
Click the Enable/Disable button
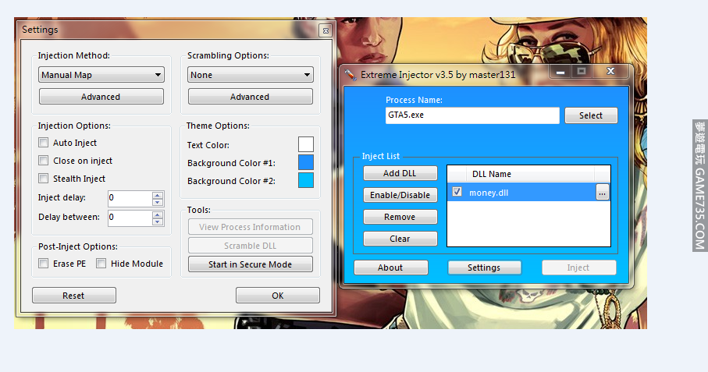(400, 195)
